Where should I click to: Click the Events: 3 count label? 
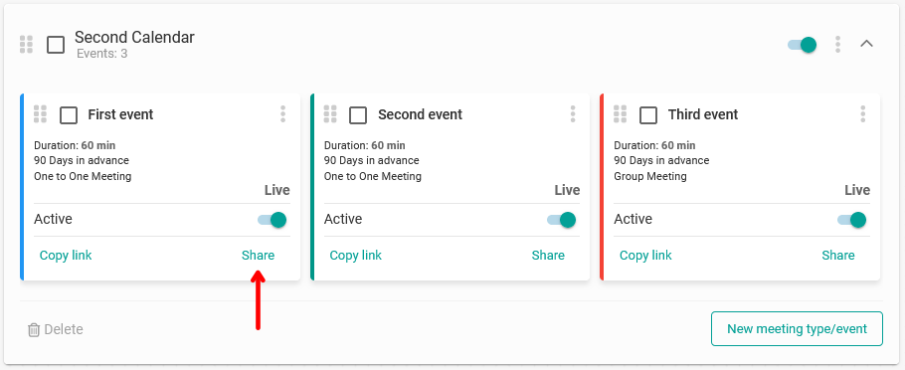click(101, 54)
